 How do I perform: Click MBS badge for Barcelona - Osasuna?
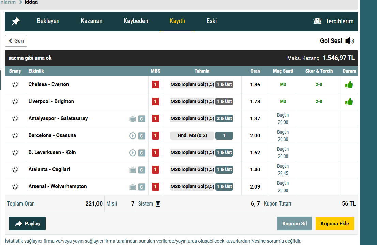point(155,136)
